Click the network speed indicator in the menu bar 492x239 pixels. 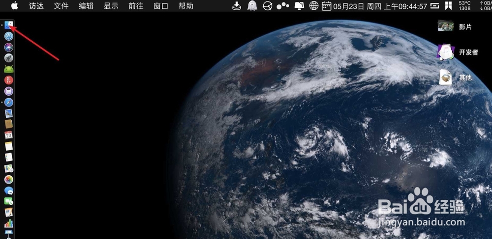(486, 6)
